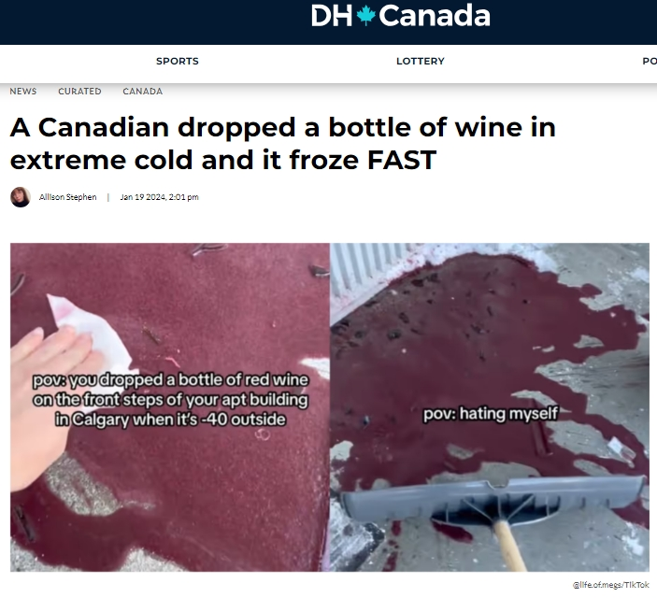Image resolution: width=657 pixels, height=598 pixels.
Task: Click the article headline about frozen wine
Action: (283, 143)
